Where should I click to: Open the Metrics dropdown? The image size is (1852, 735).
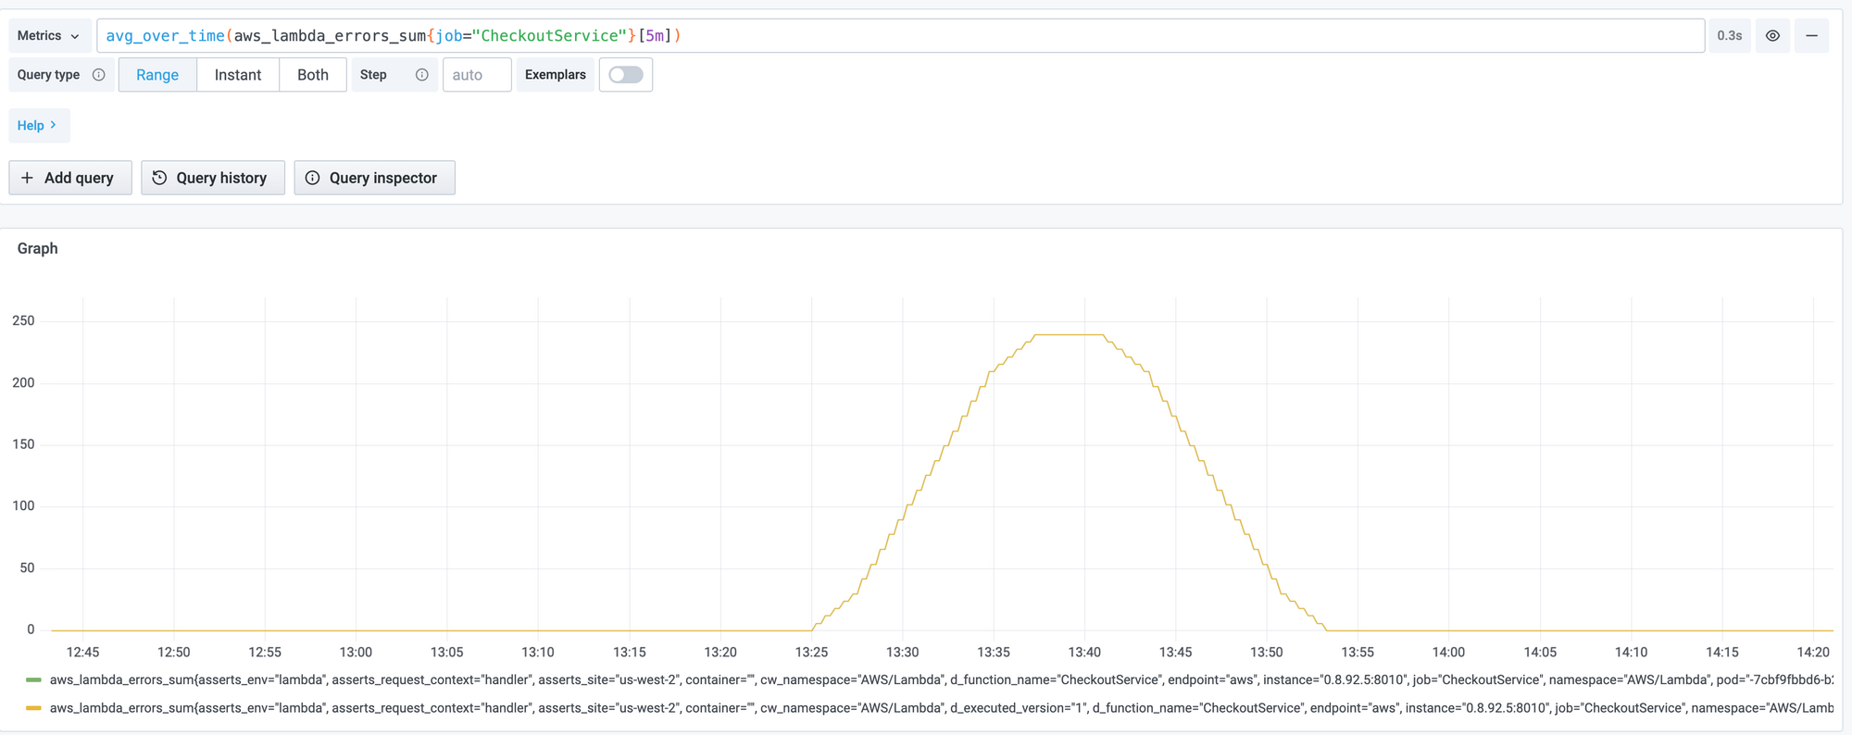[49, 36]
